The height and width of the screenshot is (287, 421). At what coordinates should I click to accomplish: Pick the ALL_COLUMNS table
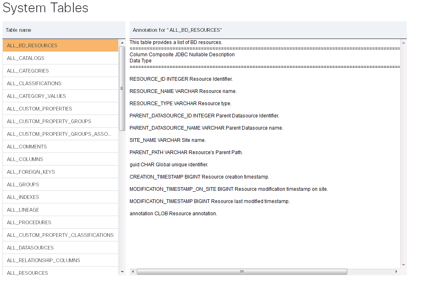tap(60, 159)
